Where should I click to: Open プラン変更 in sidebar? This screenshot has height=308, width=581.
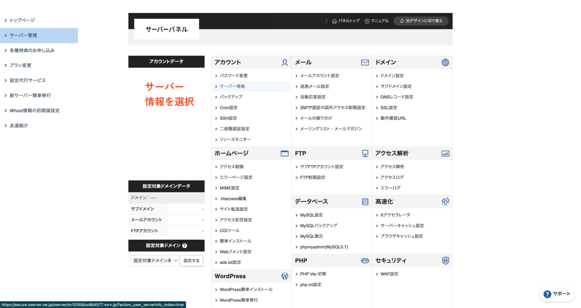(x=20, y=65)
